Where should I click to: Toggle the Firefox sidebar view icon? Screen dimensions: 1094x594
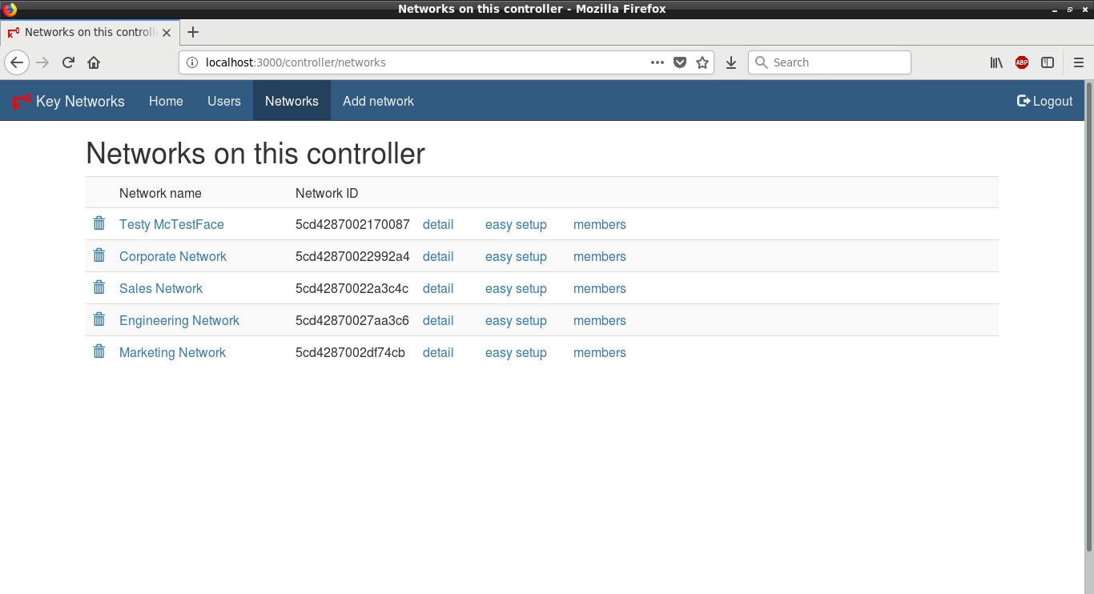coord(1047,62)
